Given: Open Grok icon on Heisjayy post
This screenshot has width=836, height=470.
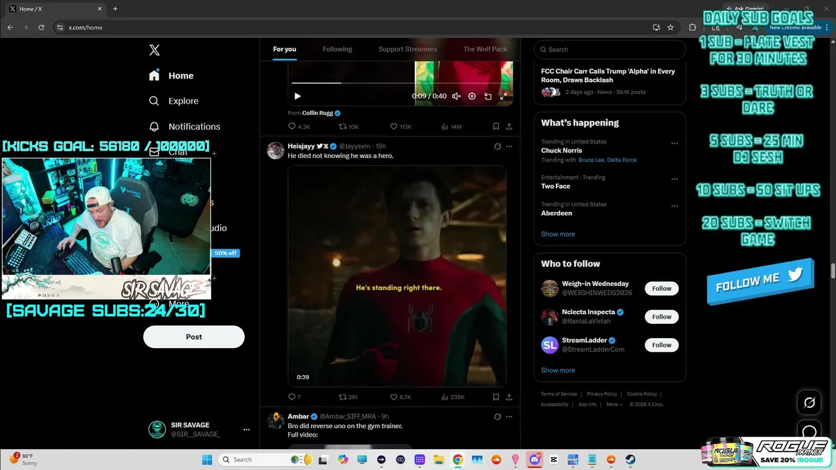Looking at the screenshot, I should click(497, 146).
